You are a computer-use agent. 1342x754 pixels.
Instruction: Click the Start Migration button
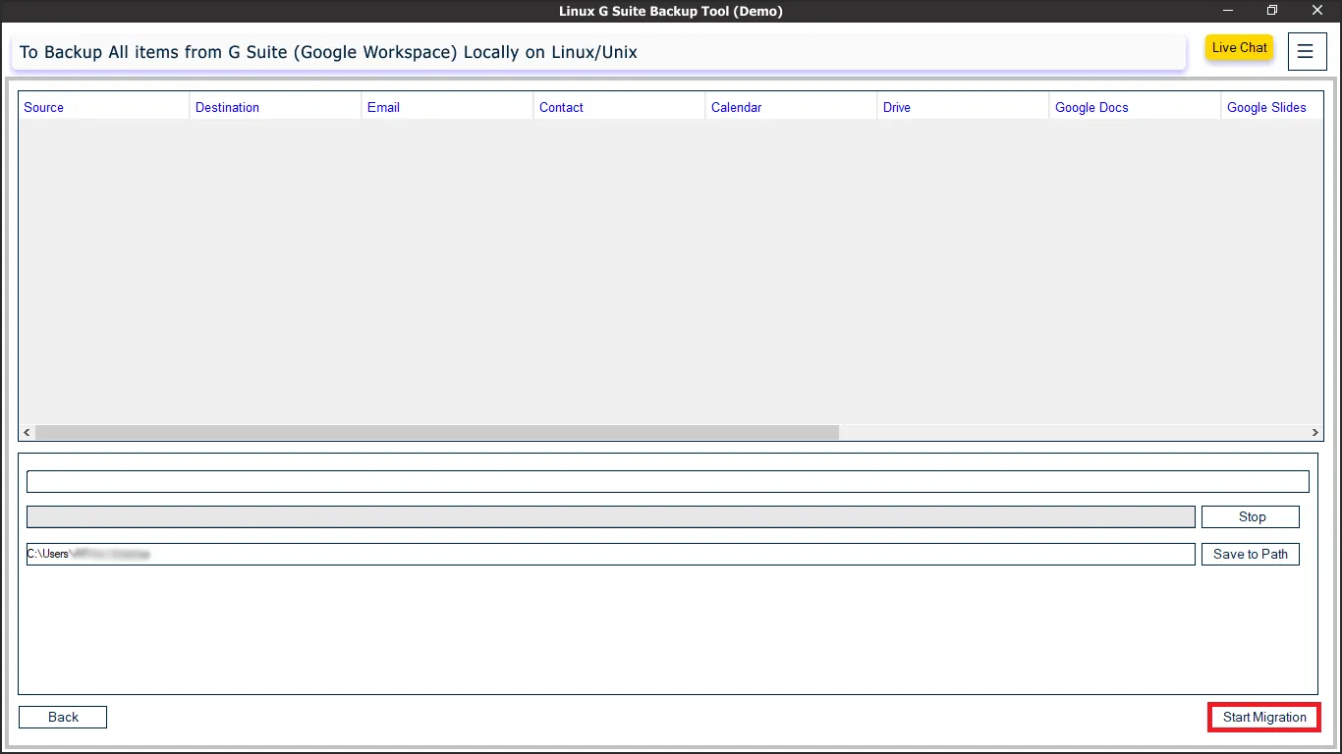point(1264,718)
